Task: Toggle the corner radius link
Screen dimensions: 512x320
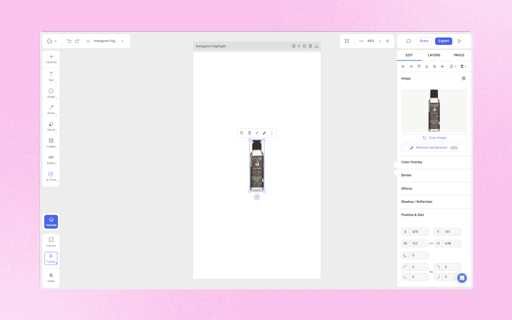Action: click(x=431, y=272)
